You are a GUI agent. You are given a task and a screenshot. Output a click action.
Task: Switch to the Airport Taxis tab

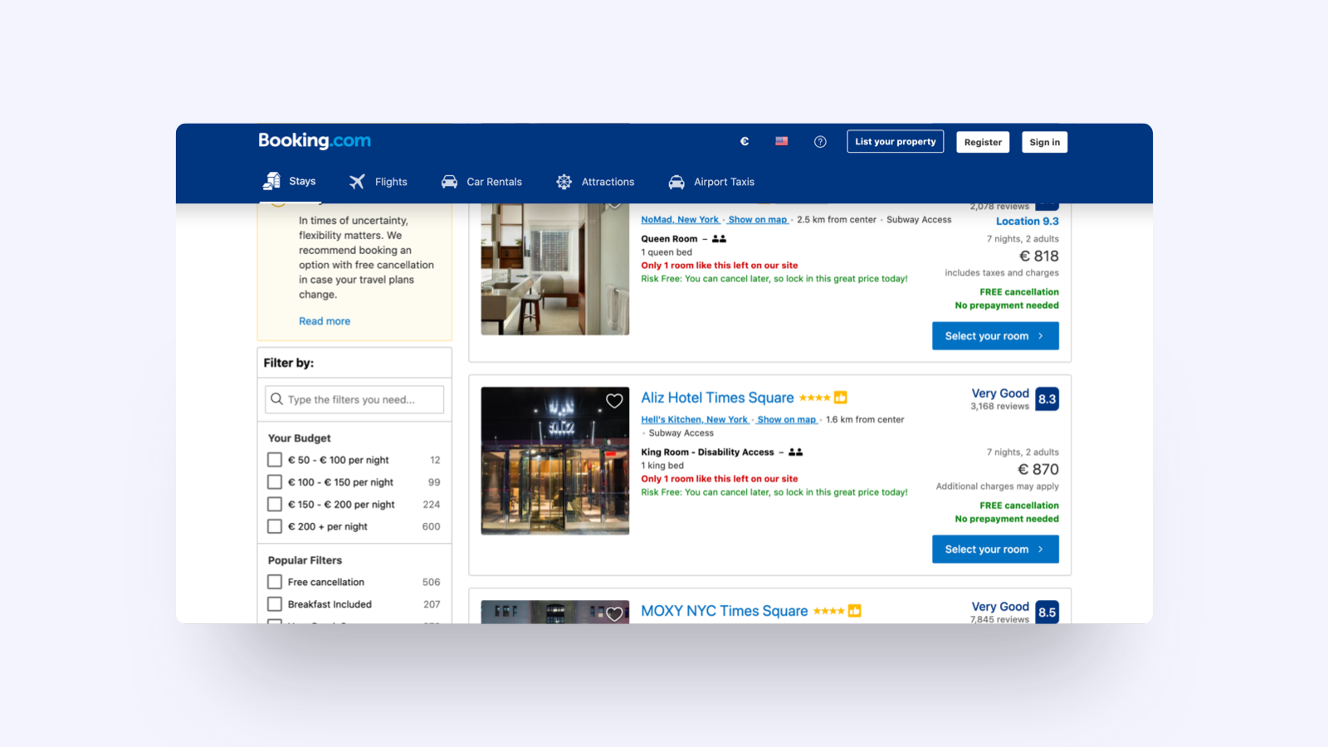coord(712,182)
